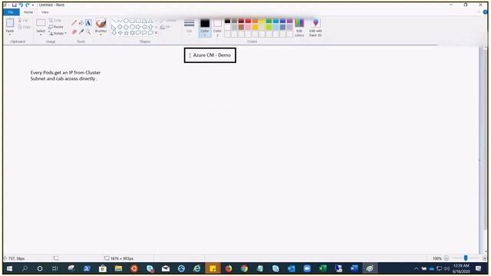491x276 pixels.
Task: Select the Eraser tool
Action: click(74, 32)
